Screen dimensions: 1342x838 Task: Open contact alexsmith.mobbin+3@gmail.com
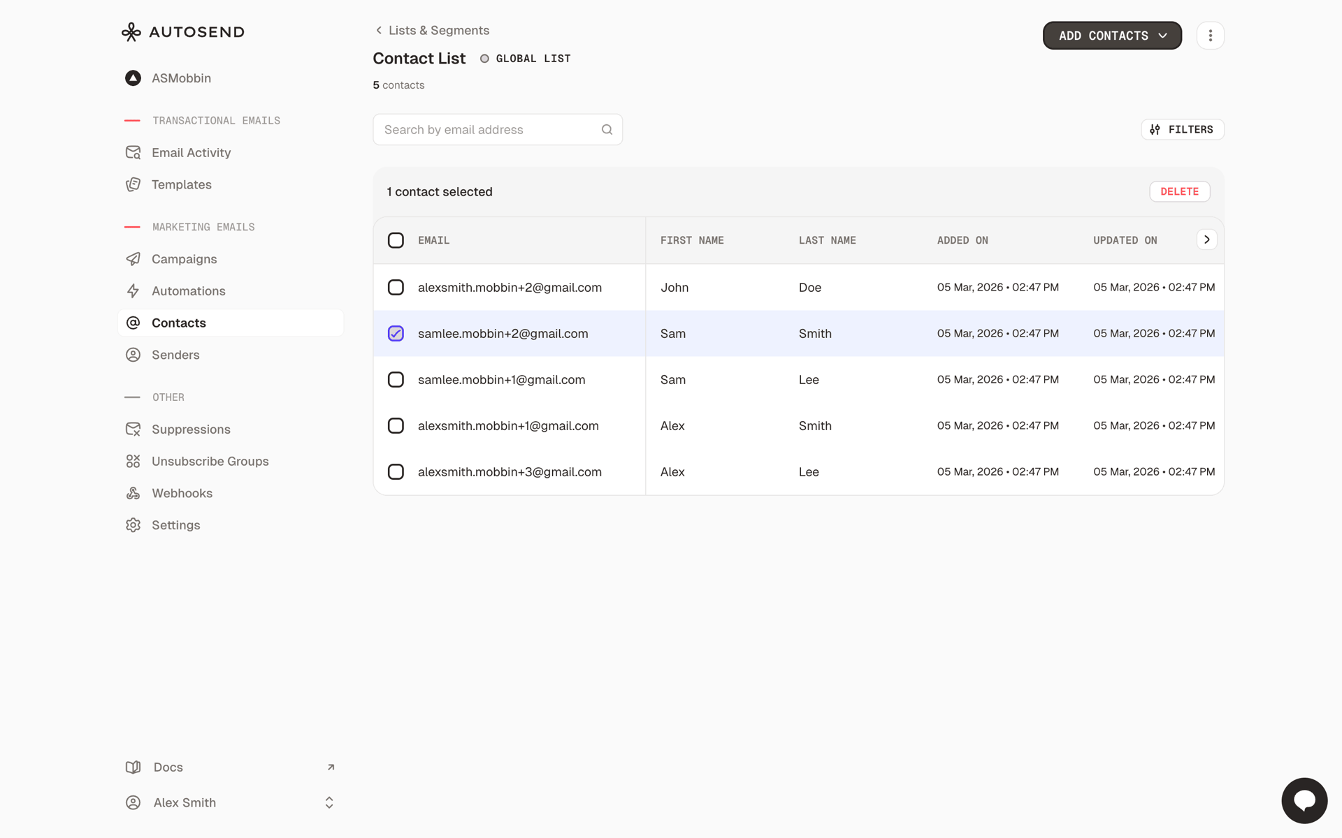coord(510,471)
